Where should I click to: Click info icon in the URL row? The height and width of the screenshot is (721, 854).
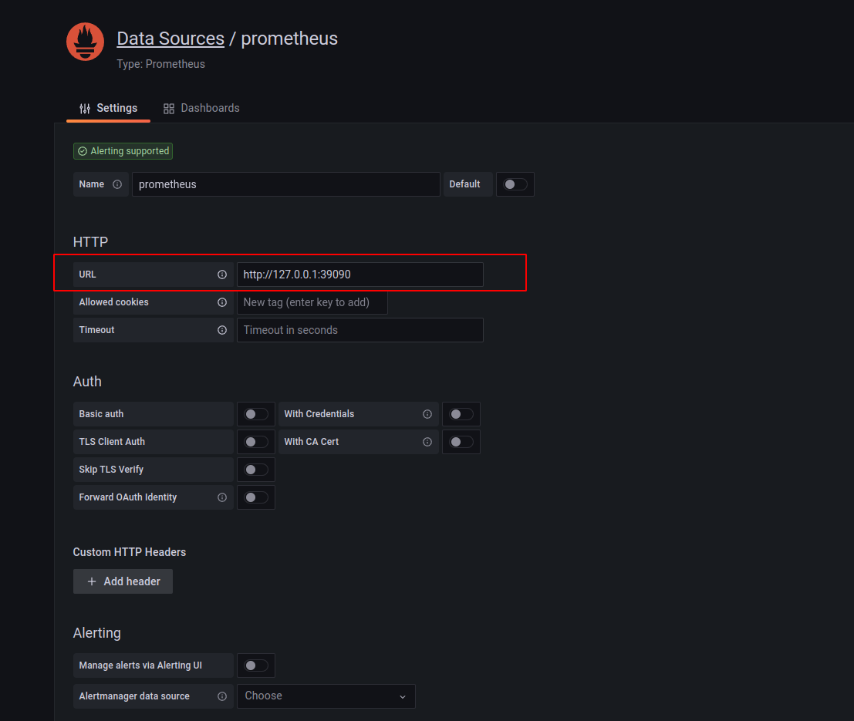click(x=222, y=275)
